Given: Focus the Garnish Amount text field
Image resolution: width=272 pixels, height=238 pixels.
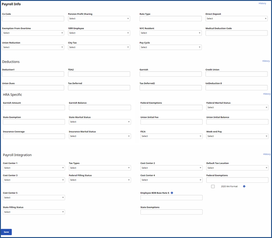Looking at the screenshot, I should coord(34,108).
